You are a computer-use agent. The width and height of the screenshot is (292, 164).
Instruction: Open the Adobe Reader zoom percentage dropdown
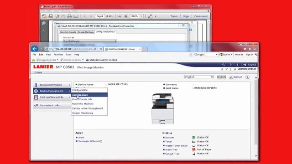(141, 16)
